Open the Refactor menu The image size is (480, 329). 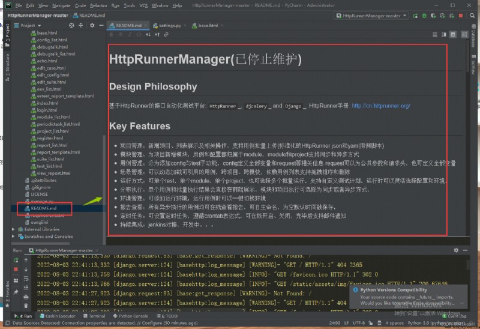point(98,5)
